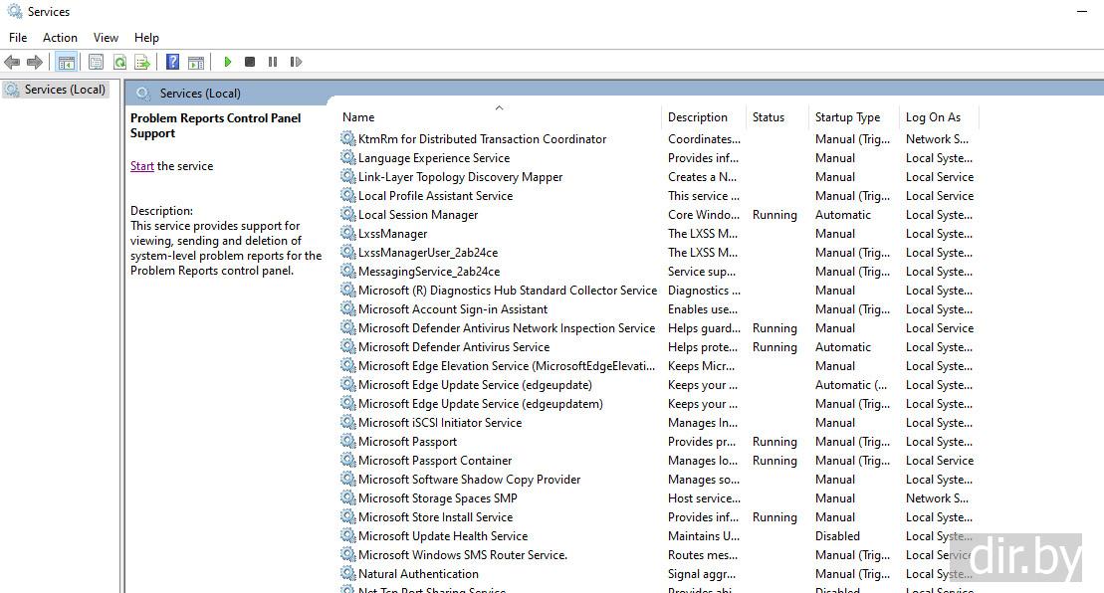Sort services by Name column header
Screen dimensions: 1104x593
click(x=358, y=117)
